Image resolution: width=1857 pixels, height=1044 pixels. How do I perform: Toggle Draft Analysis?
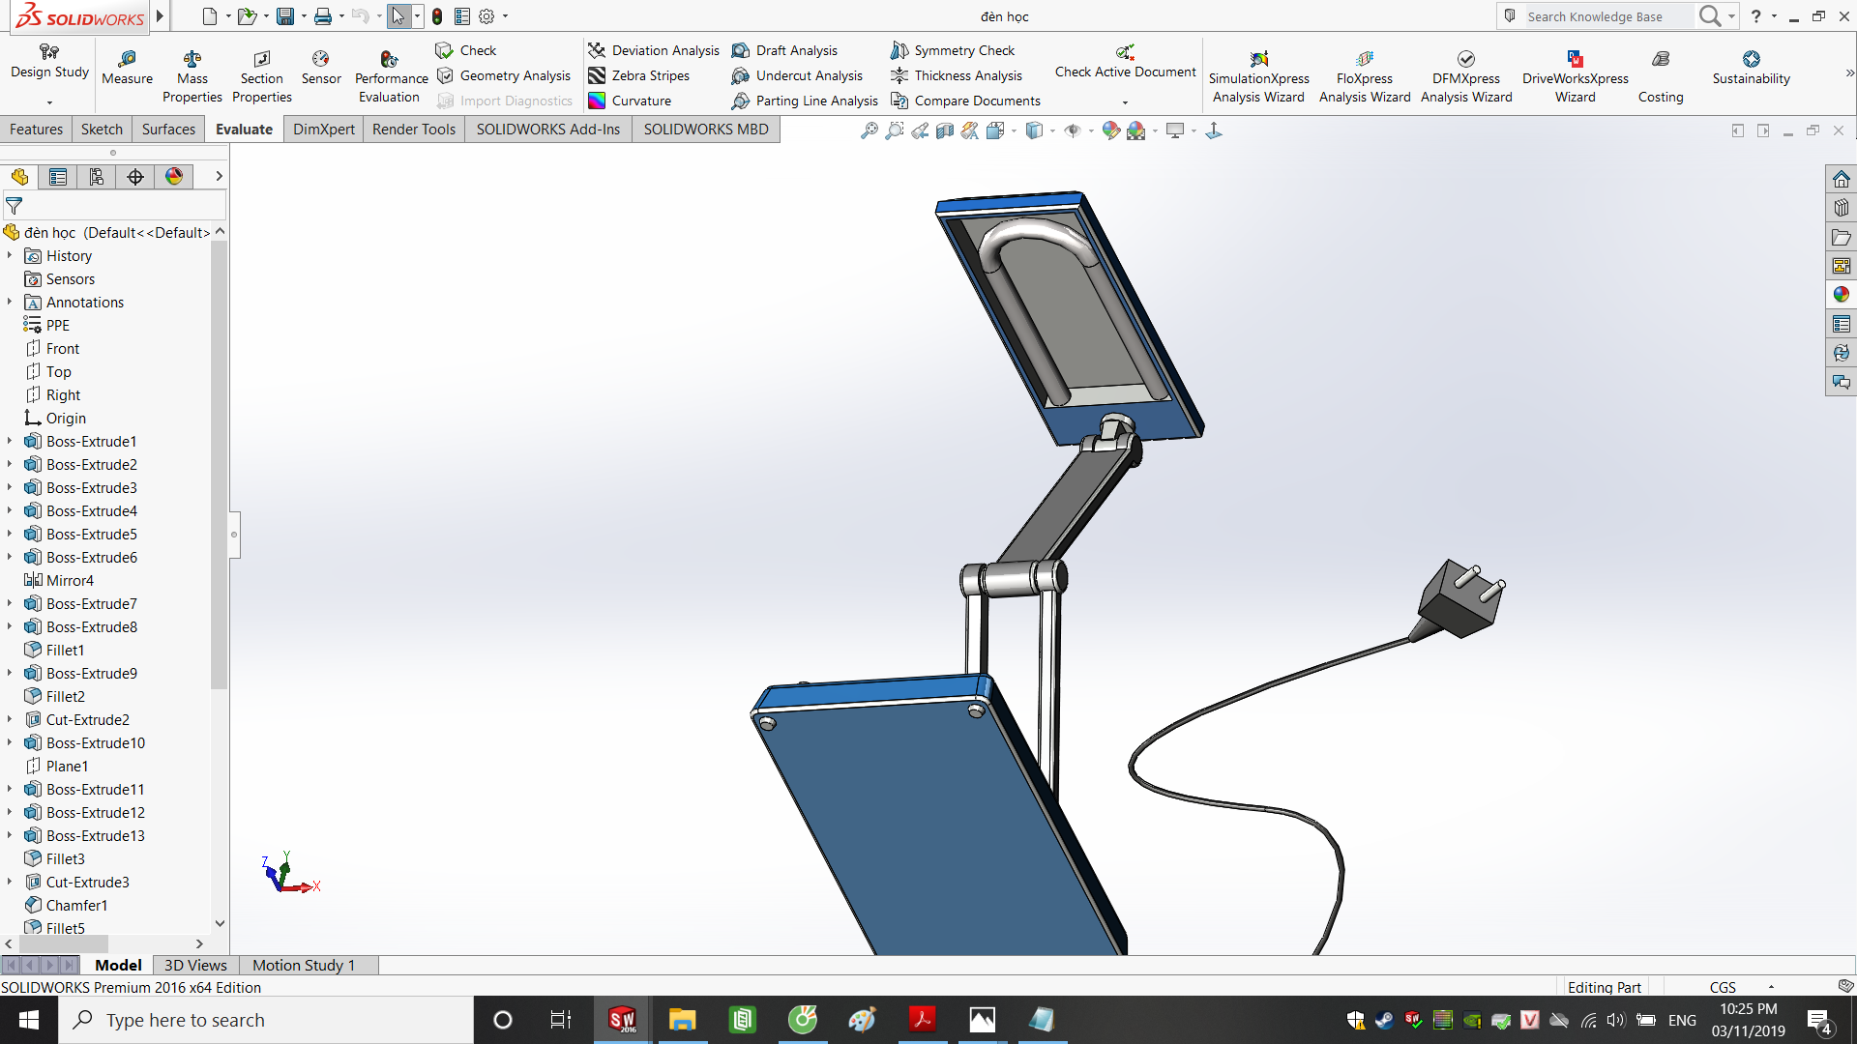click(784, 50)
